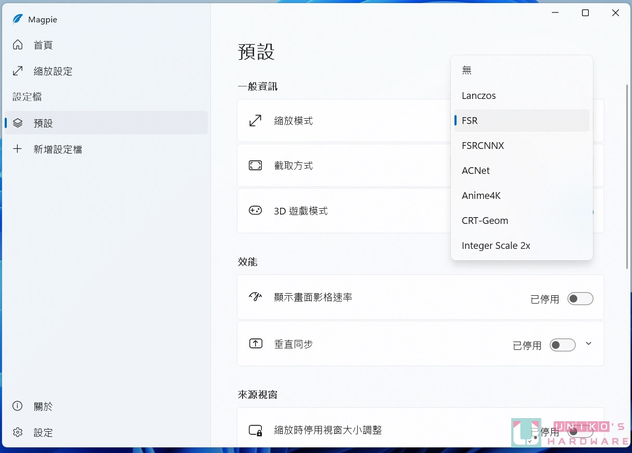
Task: Expand the 垂直同步 chevron for more options
Action: pyautogui.click(x=589, y=344)
